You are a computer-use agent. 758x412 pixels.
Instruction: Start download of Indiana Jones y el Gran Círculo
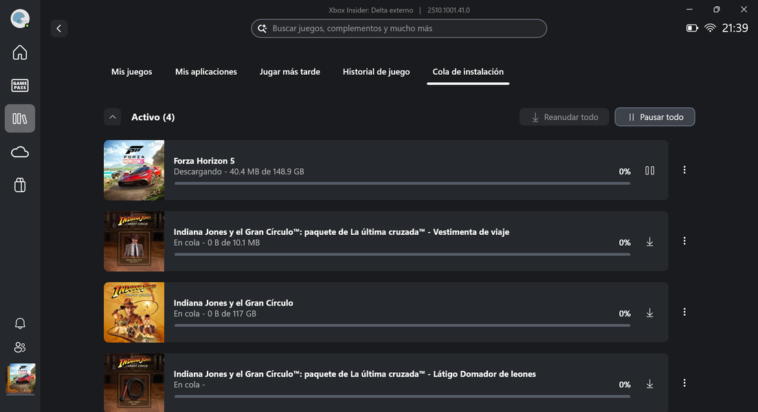point(649,313)
